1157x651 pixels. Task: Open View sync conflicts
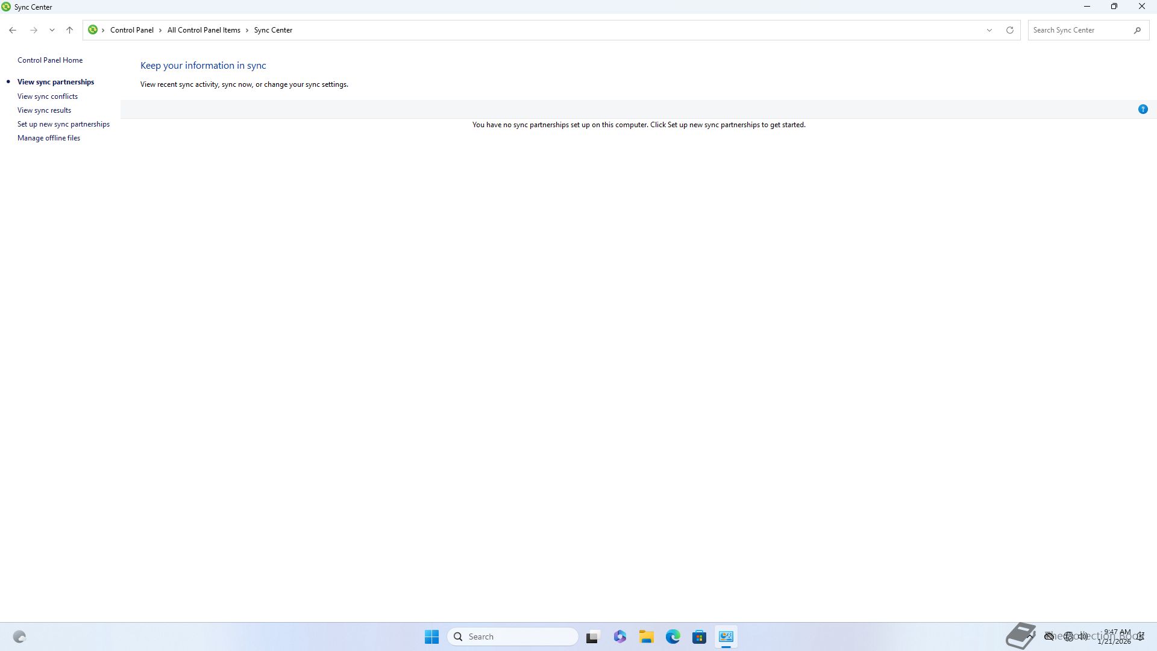48,96
